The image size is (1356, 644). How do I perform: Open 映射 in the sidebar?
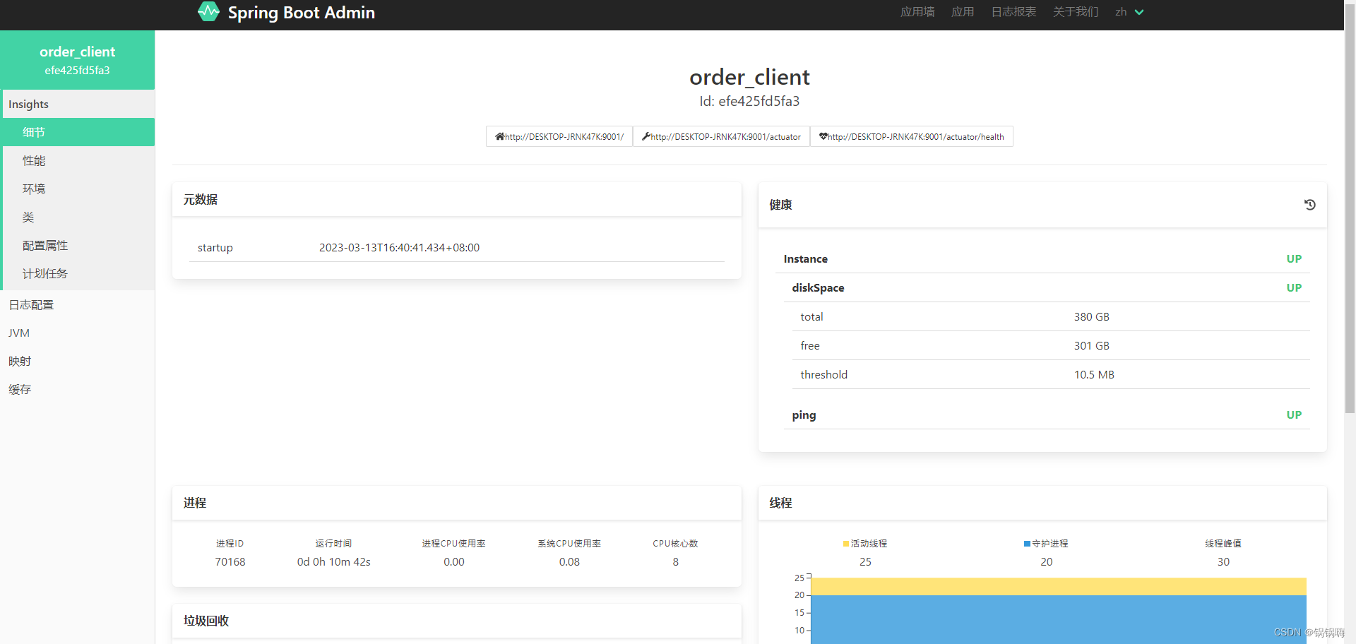pos(78,361)
